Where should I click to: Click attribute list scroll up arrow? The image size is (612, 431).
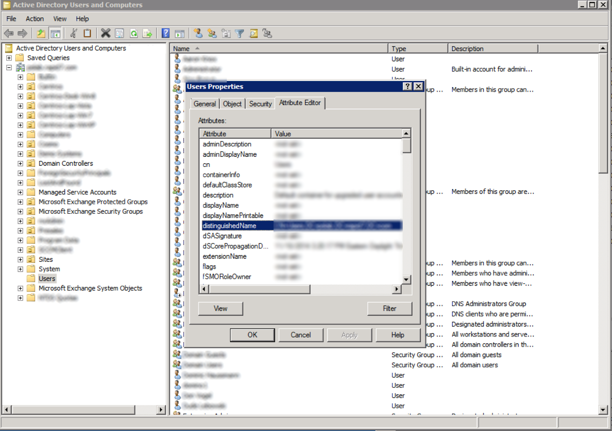(x=407, y=133)
